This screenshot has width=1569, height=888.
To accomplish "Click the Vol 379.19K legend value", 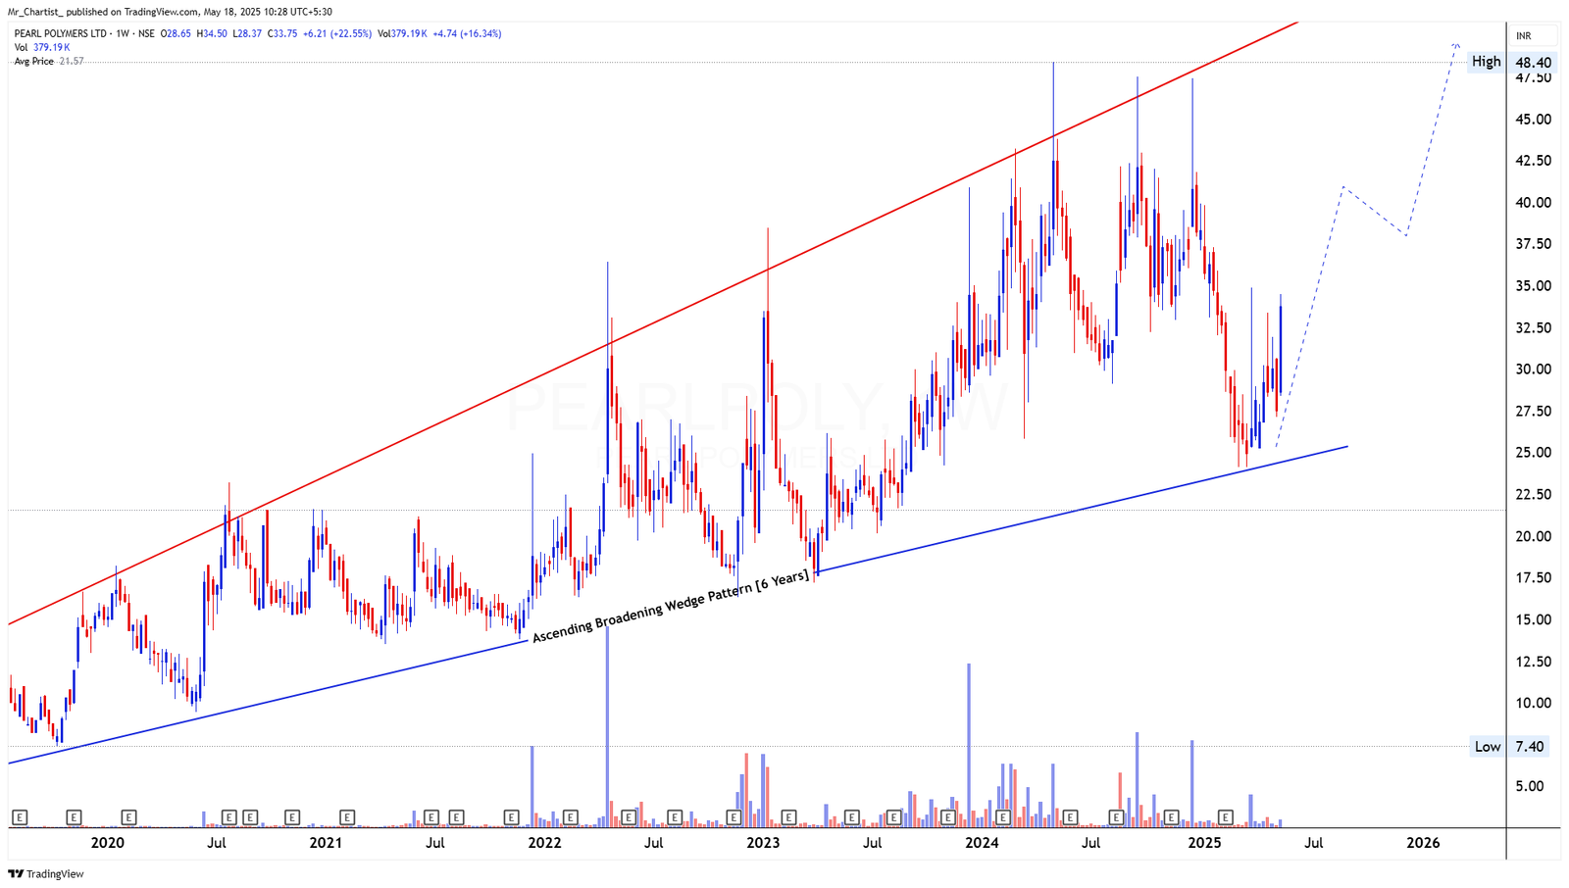I will tap(44, 46).
